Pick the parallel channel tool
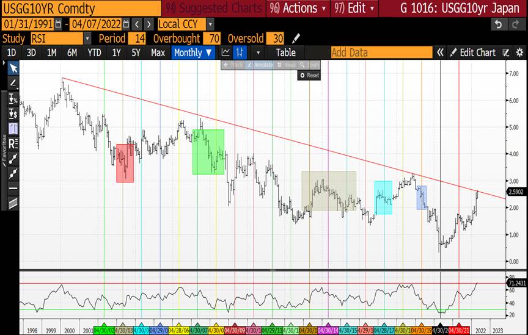The width and height of the screenshot is (528, 335). pos(13,203)
